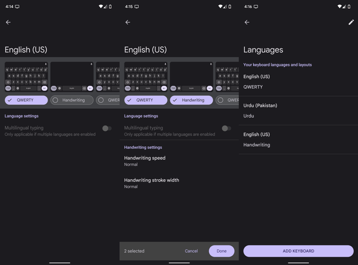Select the unchecked Handwriting layout radio option

coord(55,100)
